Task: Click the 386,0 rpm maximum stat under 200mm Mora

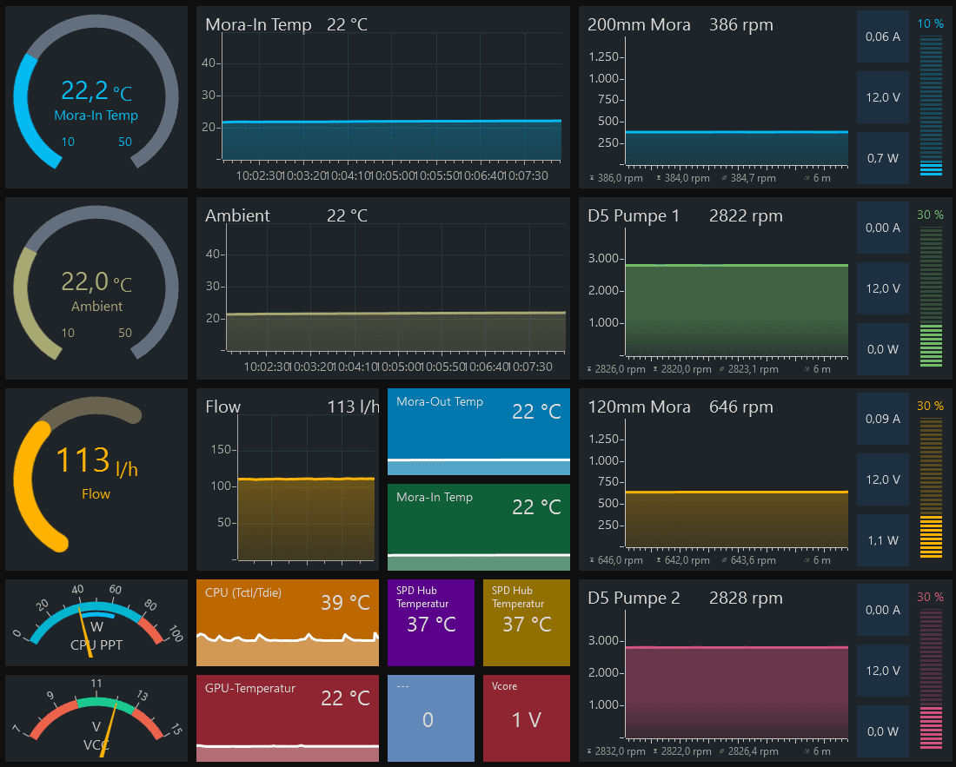Action: [x=616, y=178]
